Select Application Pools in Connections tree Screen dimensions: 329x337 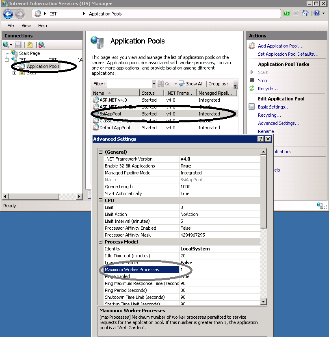(43, 66)
